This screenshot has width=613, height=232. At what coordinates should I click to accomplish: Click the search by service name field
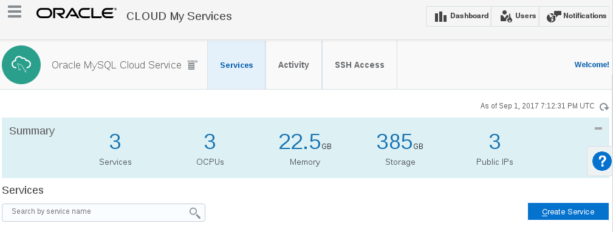tap(104, 213)
